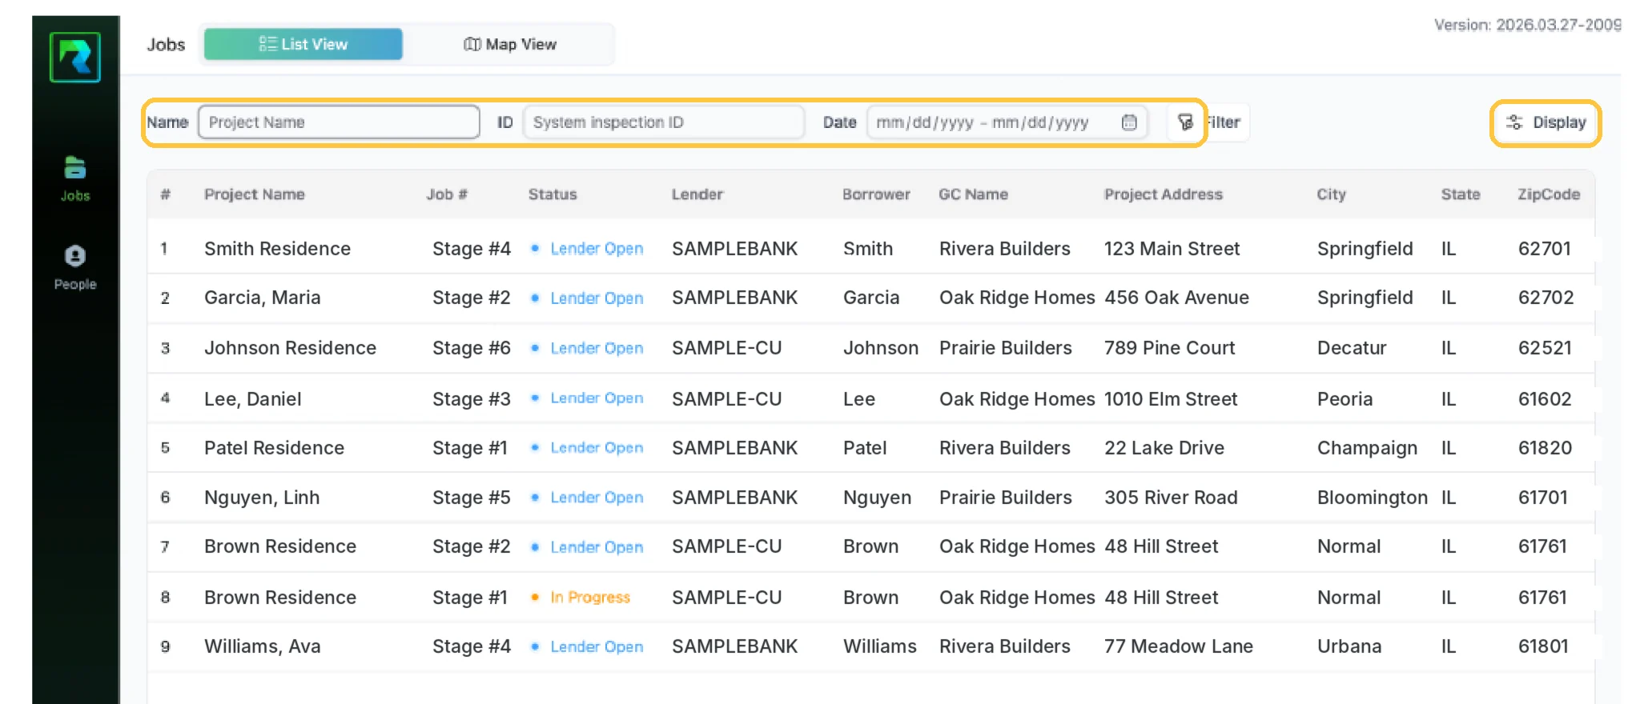Sort by Lender column header

697,194
